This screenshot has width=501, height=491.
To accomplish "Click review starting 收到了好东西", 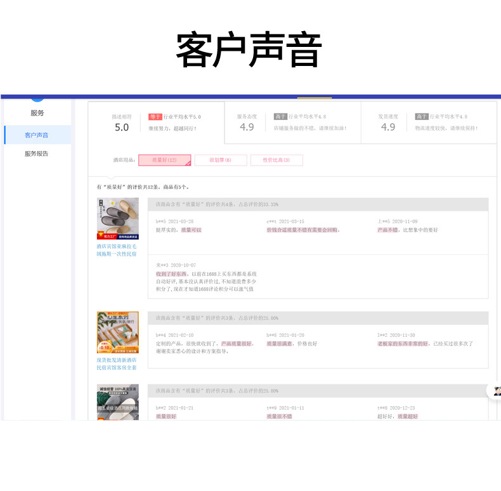I will click(x=206, y=282).
